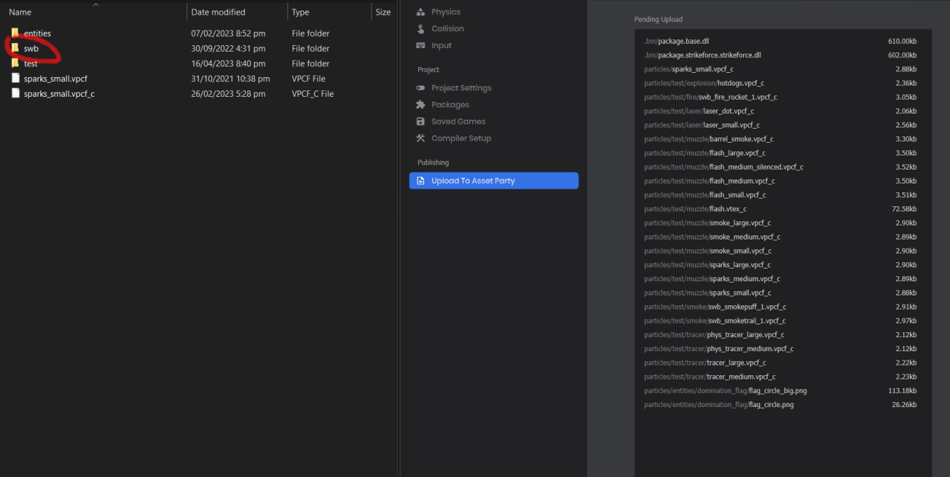Click the Compiler Setup wrench icon
Image resolution: width=950 pixels, height=477 pixels.
point(422,138)
